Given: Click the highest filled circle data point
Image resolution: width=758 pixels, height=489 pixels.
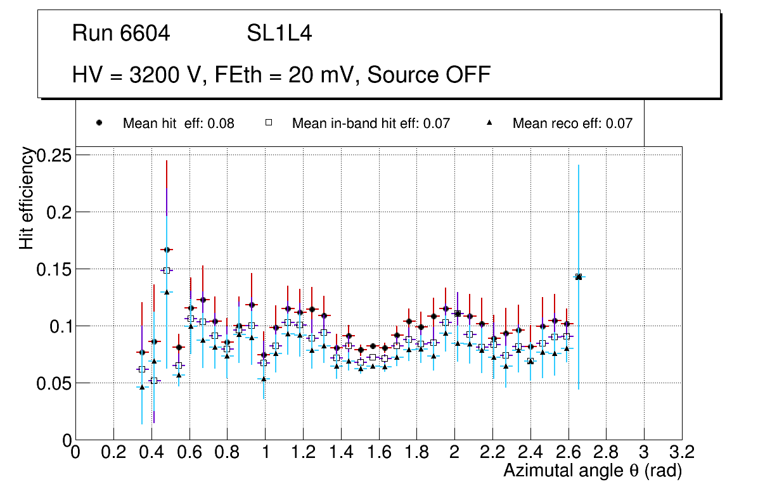Looking at the screenshot, I should coord(167,250).
